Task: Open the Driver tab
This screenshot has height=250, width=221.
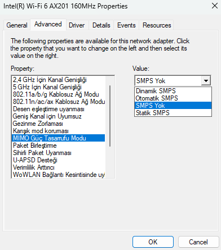Action: click(77, 25)
